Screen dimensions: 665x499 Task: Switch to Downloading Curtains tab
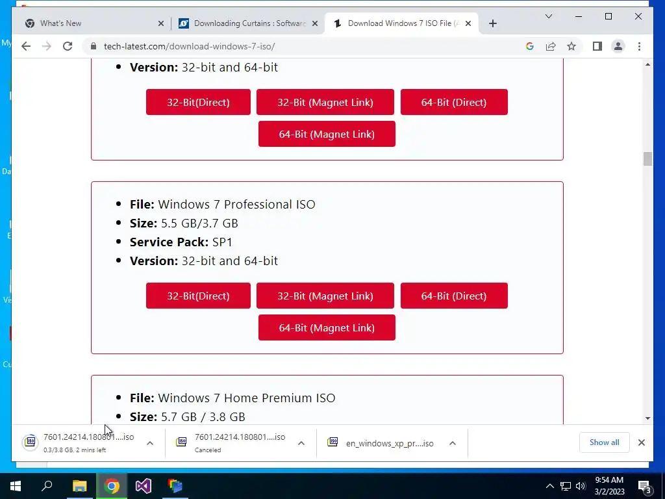pos(248,23)
